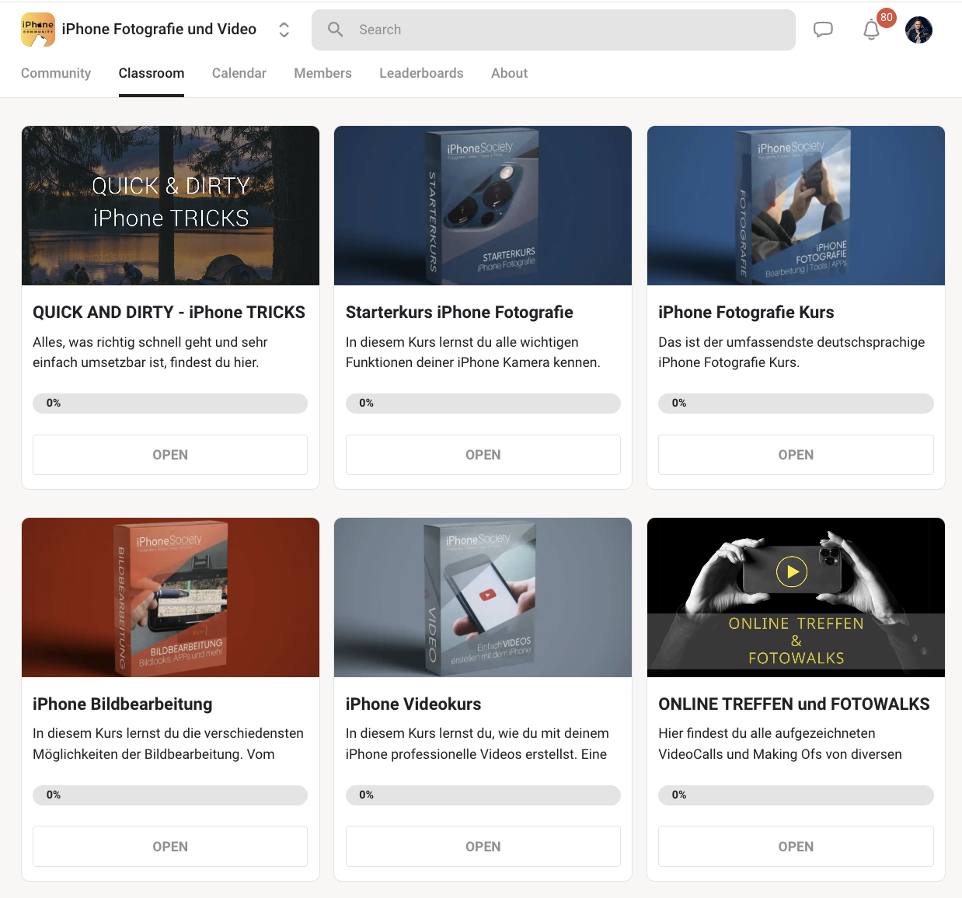This screenshot has width=962, height=898.
Task: Click the search magnifier icon
Action: pos(336,30)
